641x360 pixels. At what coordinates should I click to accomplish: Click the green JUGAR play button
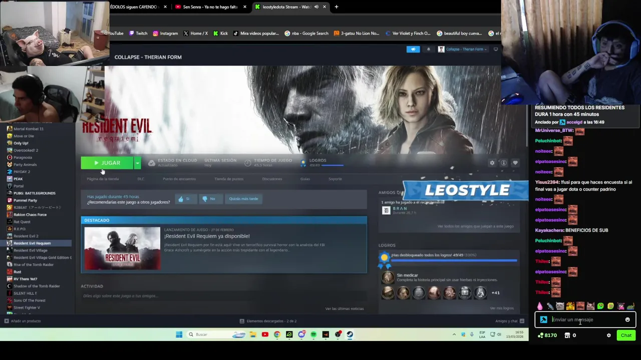click(107, 163)
